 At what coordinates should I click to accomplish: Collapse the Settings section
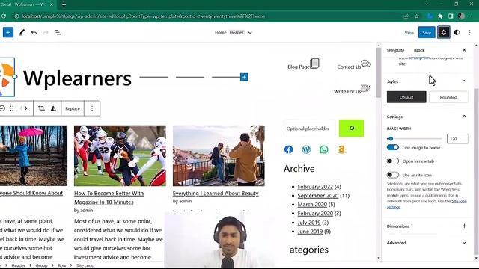(464, 117)
